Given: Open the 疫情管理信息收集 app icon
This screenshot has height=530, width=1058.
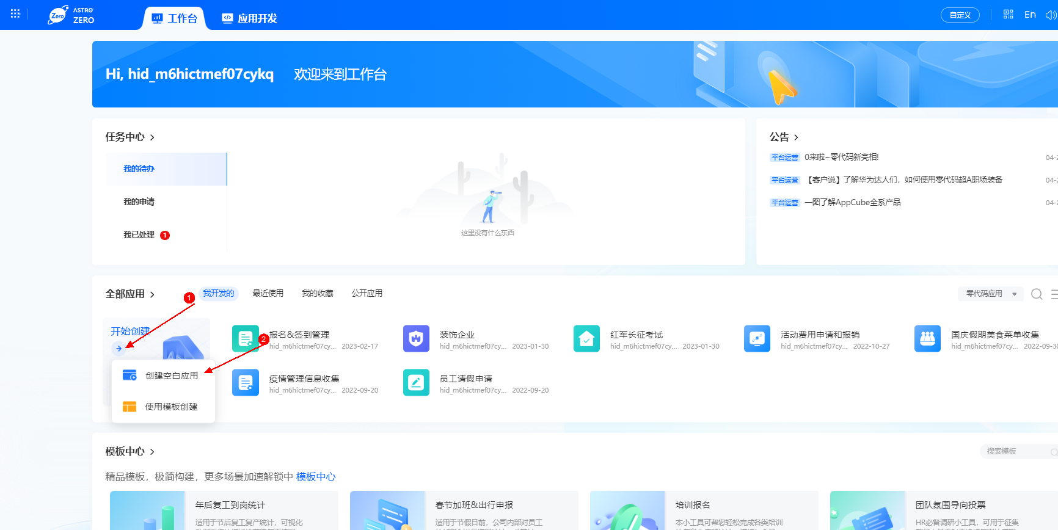Looking at the screenshot, I should (x=246, y=382).
